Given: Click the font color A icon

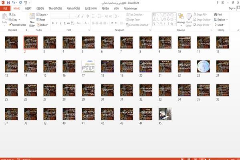Looking at the screenshot, I should (86, 23).
